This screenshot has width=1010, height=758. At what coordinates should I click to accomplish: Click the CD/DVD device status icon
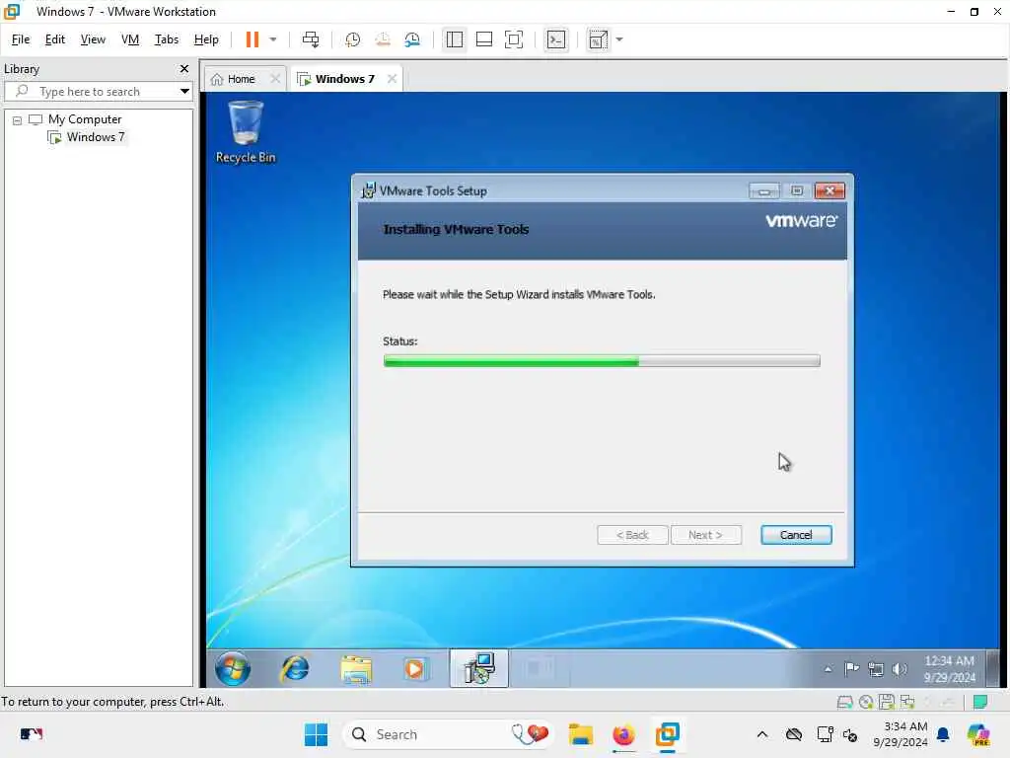[x=866, y=702]
